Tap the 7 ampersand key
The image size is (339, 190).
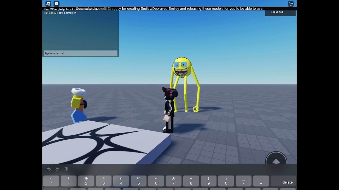[x=173, y=181]
